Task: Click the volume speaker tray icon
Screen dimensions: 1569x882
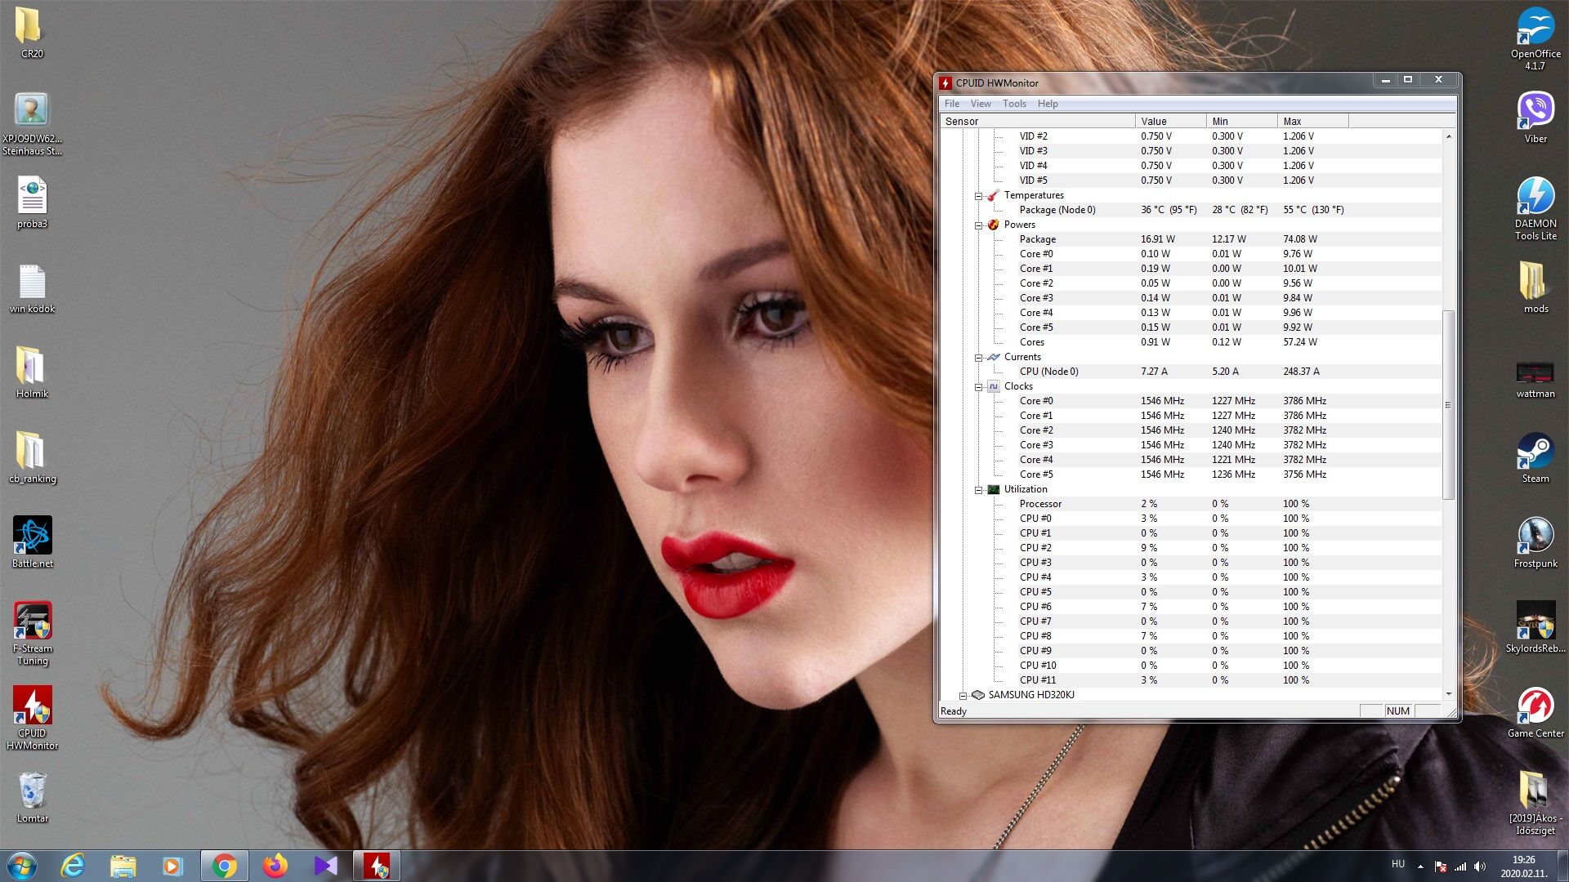Action: click(x=1480, y=866)
